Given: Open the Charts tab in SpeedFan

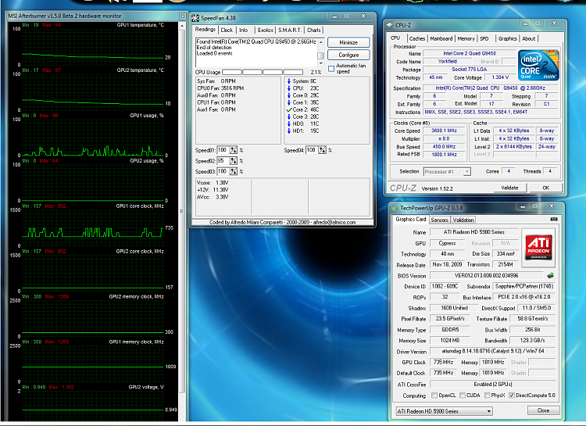Looking at the screenshot, I should click(314, 30).
